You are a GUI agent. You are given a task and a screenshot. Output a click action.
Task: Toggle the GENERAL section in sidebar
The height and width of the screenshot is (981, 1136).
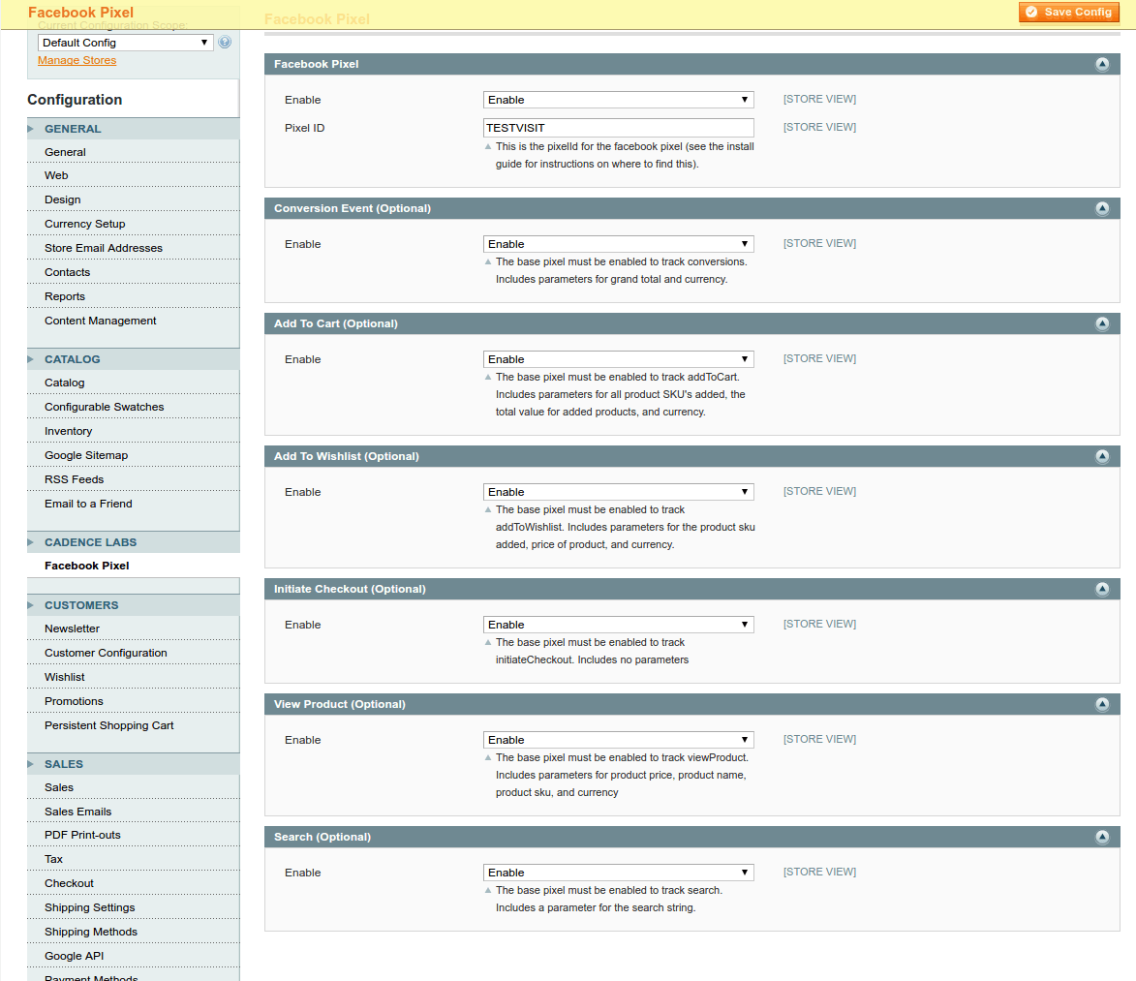pyautogui.click(x=134, y=129)
